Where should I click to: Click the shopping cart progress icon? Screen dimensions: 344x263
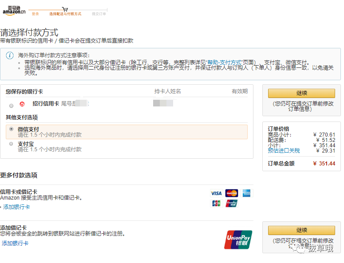pos(65,9)
